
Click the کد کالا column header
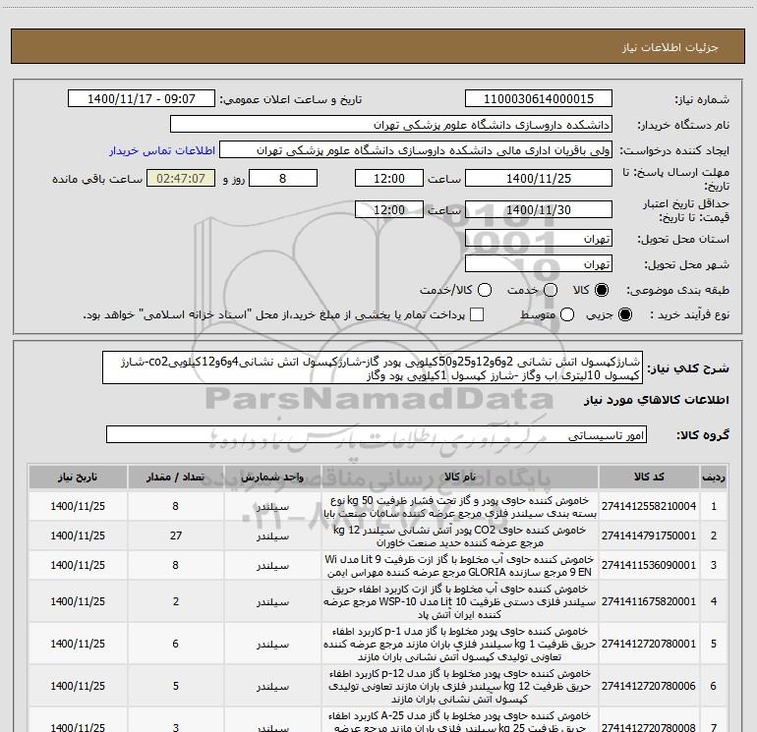(649, 478)
